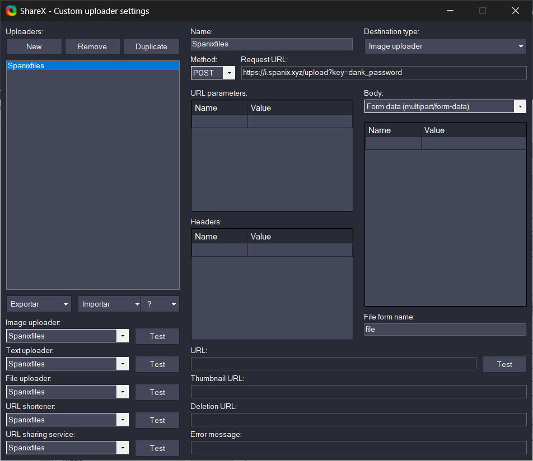The height and width of the screenshot is (461, 533).
Task: Click the Headers Value column header
Action: pos(300,237)
